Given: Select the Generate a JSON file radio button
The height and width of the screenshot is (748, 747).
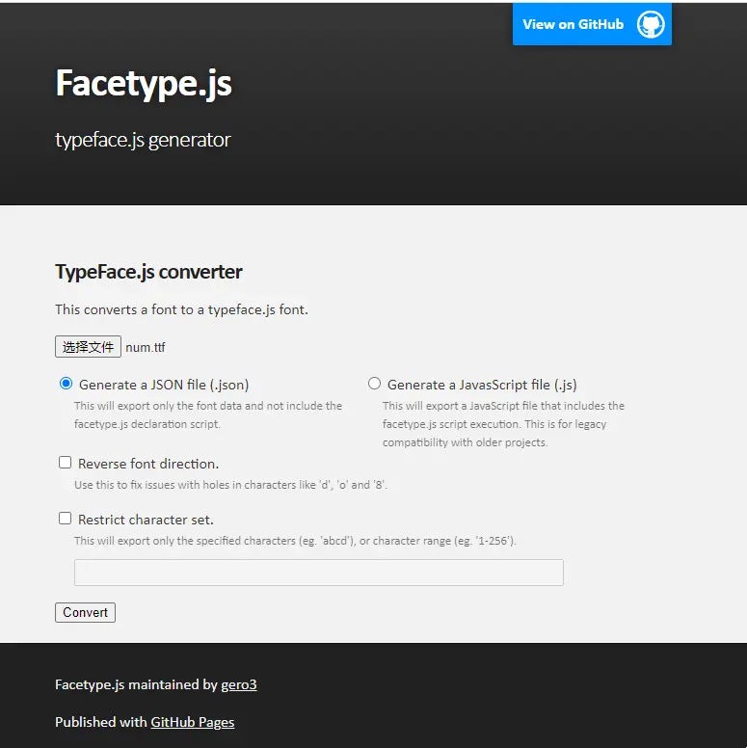Looking at the screenshot, I should [x=66, y=384].
